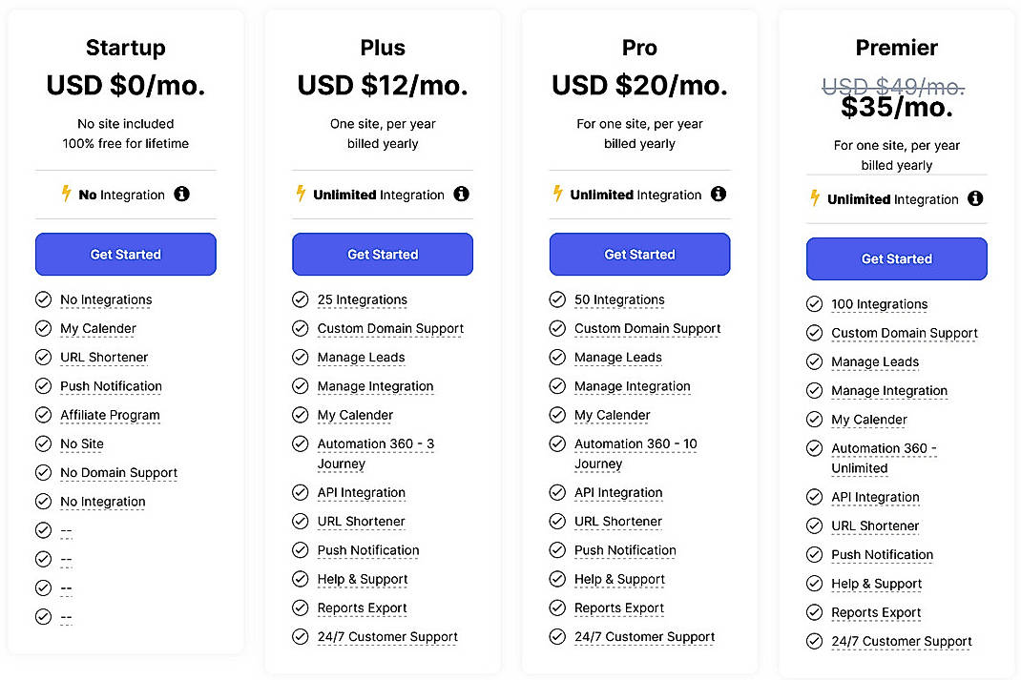Image resolution: width=1021 pixels, height=680 pixels.
Task: Click the lightning bolt icon in the Startup plan
Action: point(67,195)
